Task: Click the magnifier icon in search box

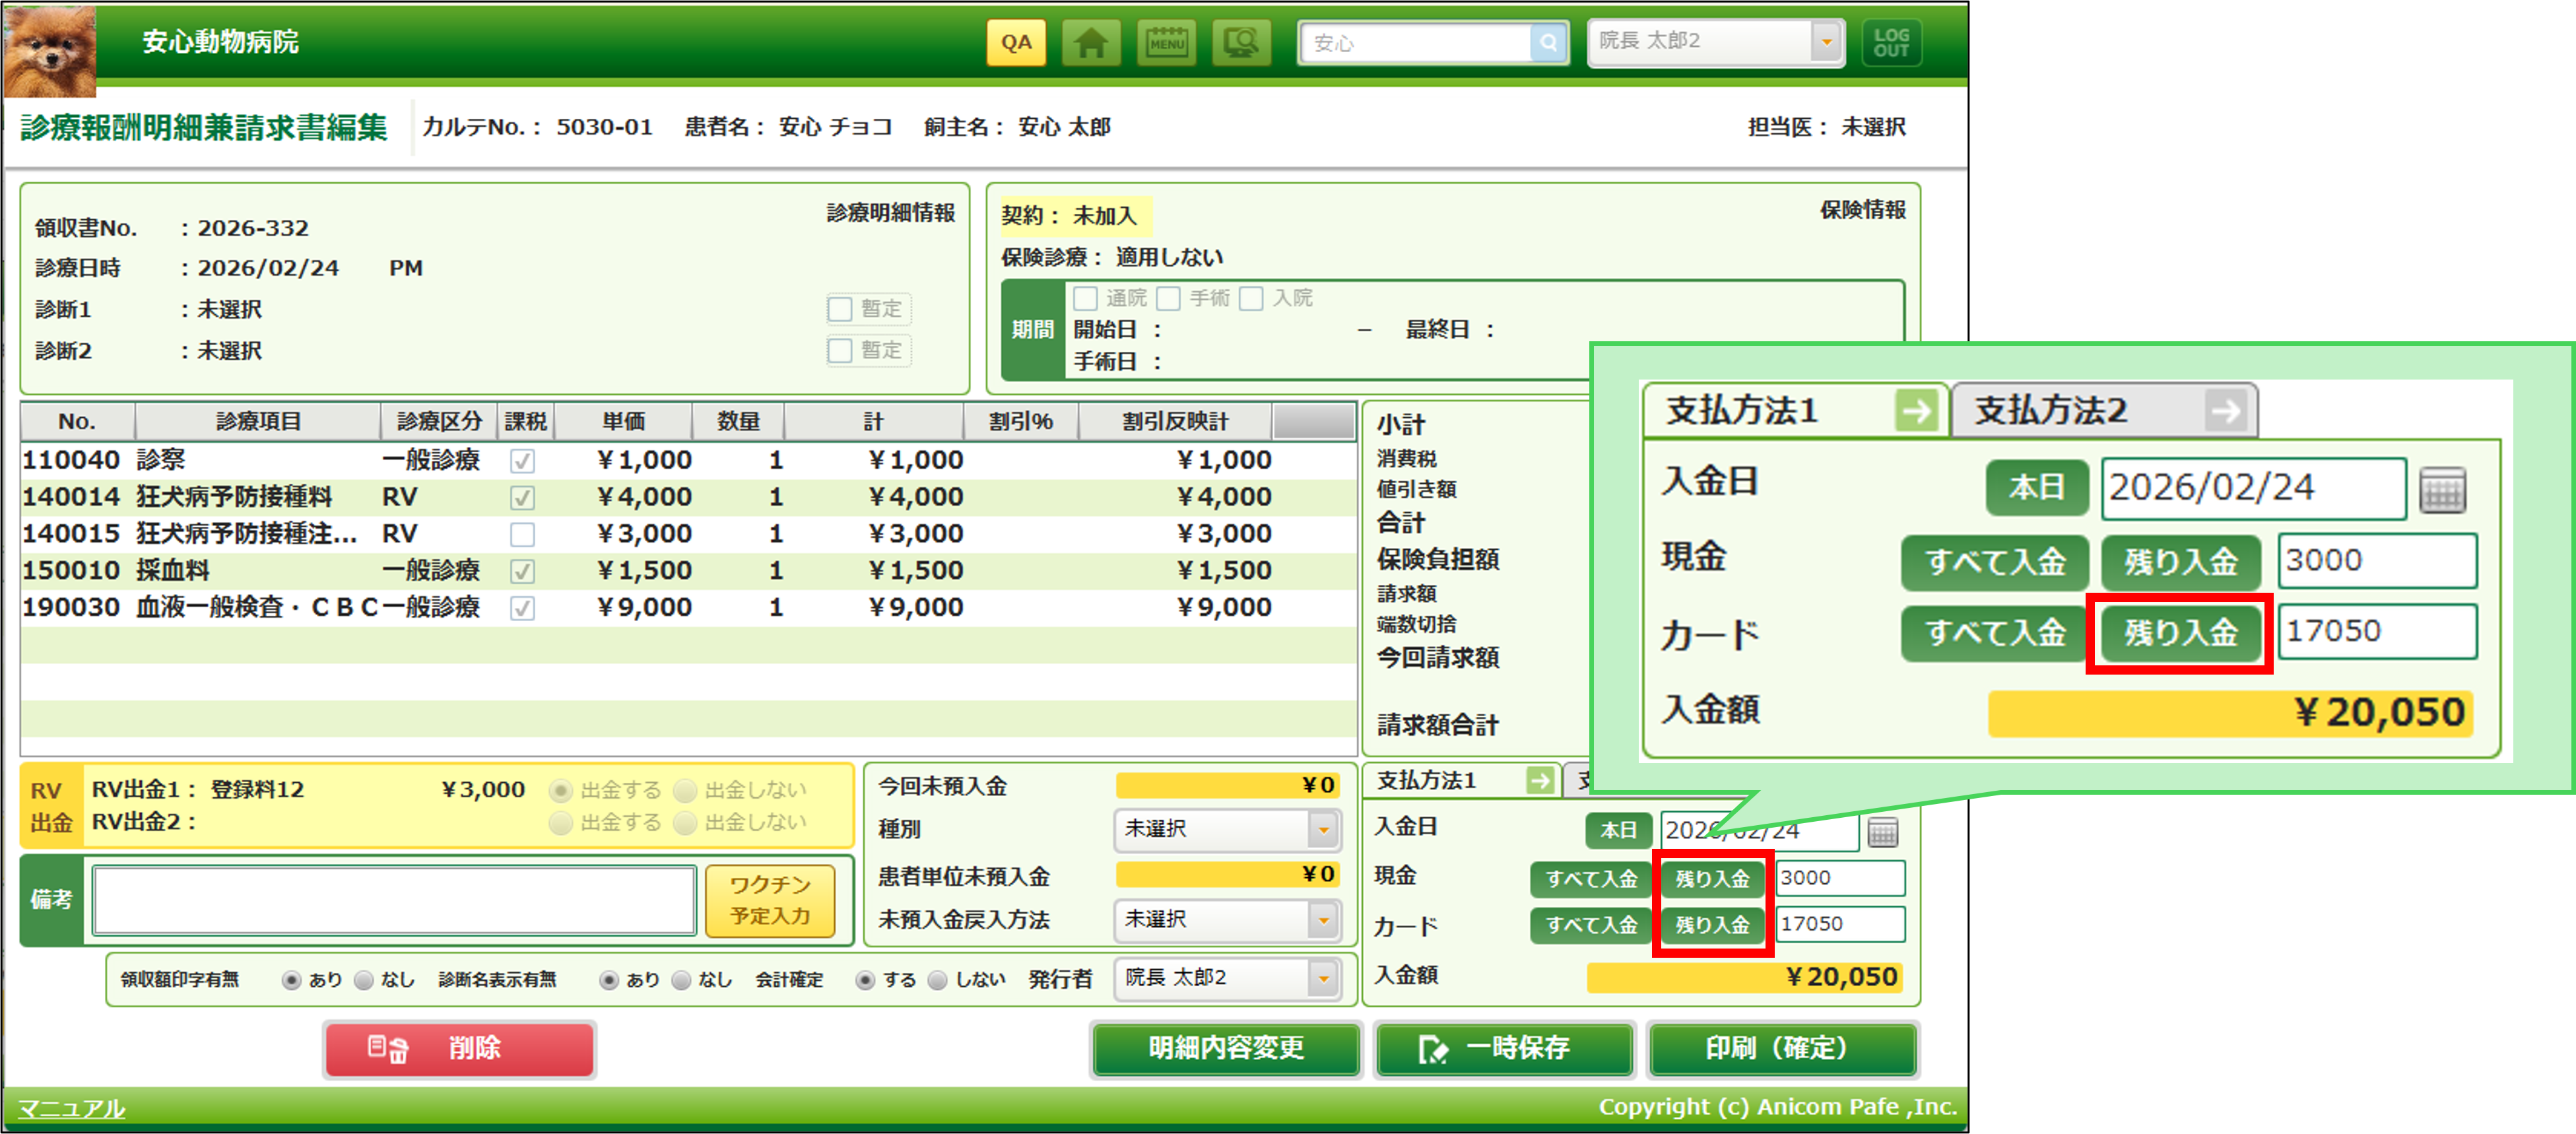Action: coord(1548,43)
